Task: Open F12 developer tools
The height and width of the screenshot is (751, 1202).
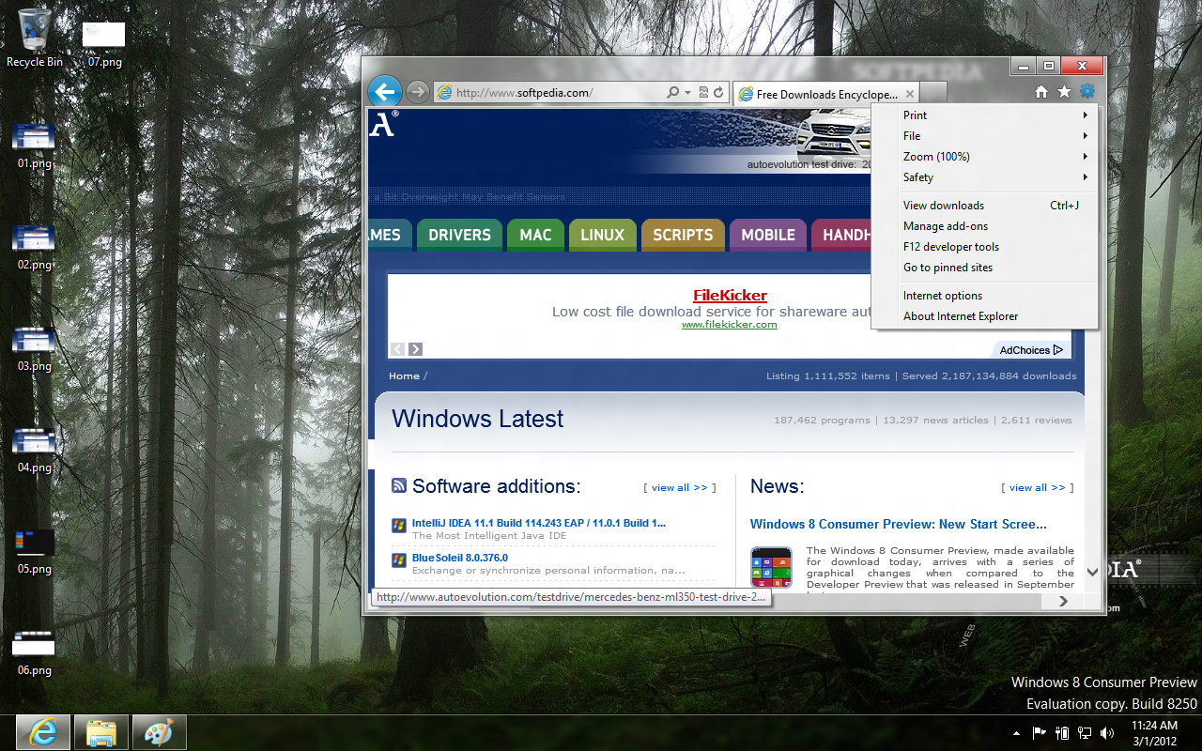Action: 984,247
